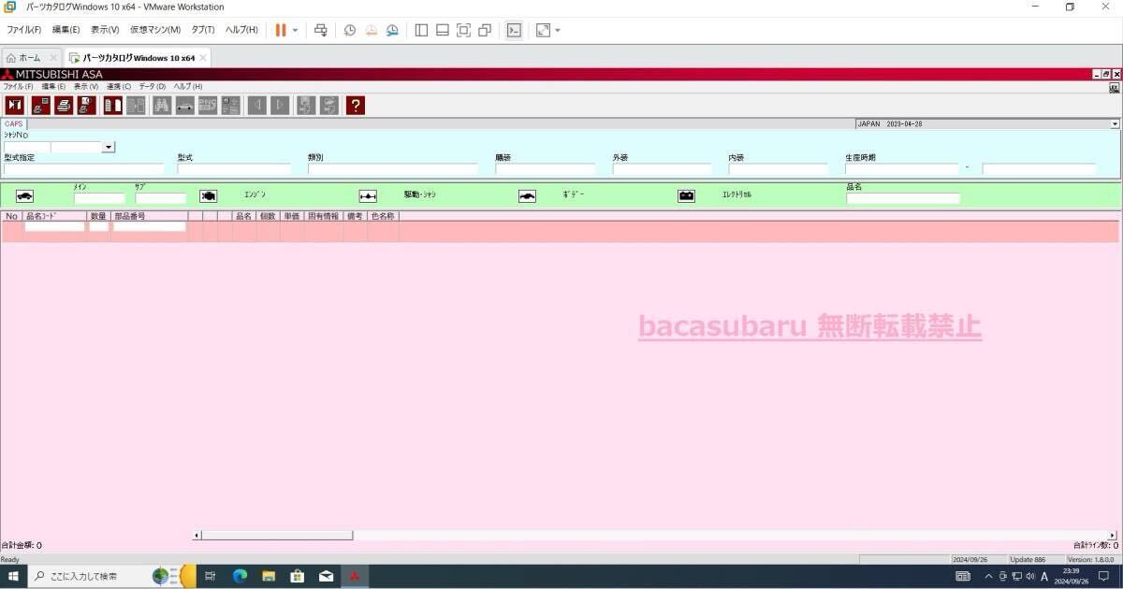This screenshot has height=589, width=1123.
Task: Toggle VMware sidebar library view icon
Action: click(x=421, y=30)
